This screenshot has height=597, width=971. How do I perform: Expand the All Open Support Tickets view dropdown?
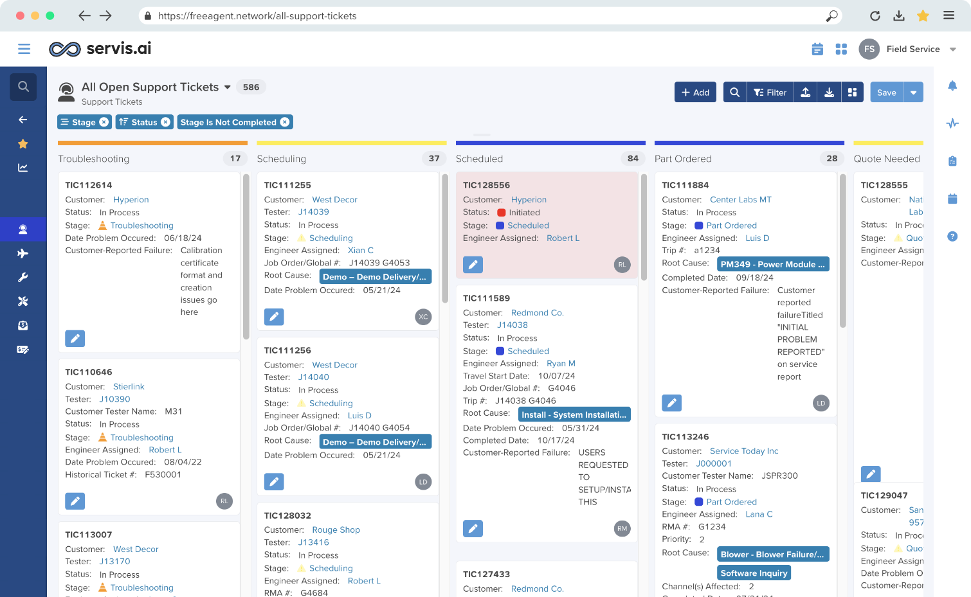pyautogui.click(x=227, y=87)
